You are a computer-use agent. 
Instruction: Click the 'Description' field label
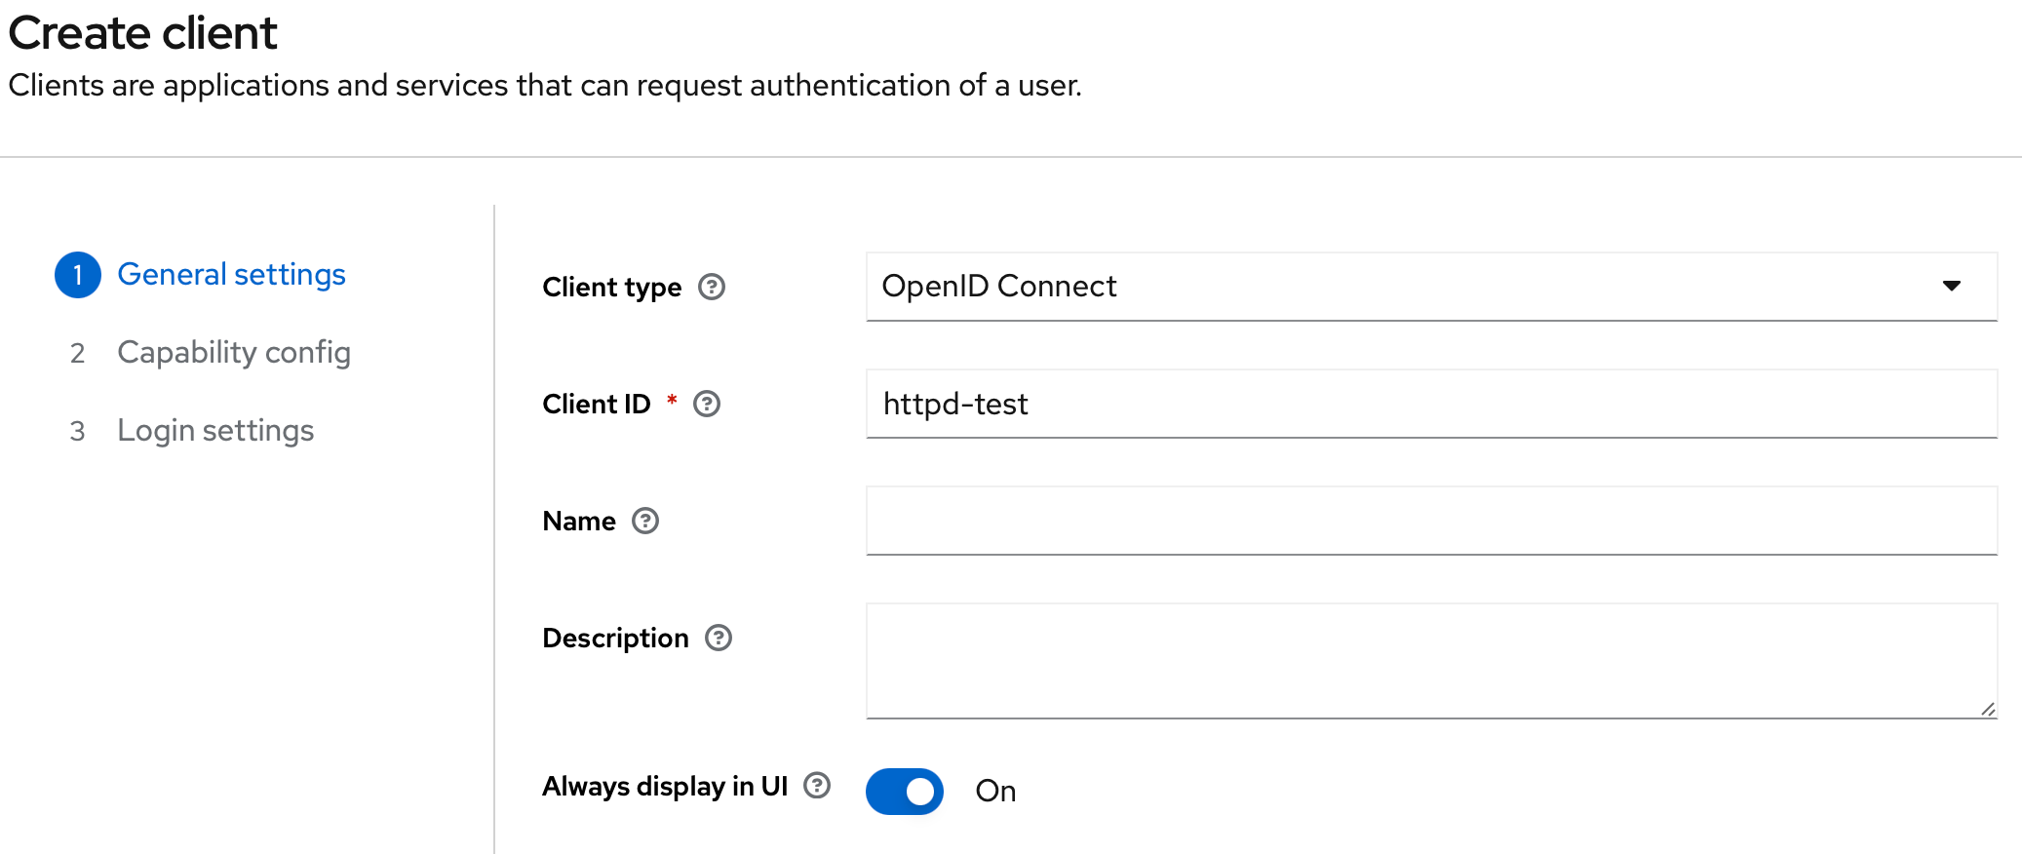pos(615,638)
